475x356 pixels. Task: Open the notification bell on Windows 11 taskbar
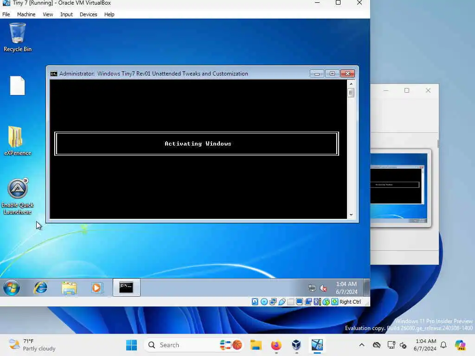point(443,345)
